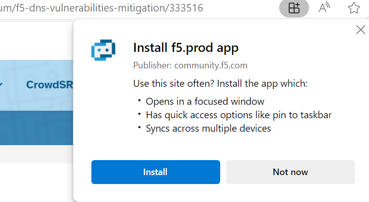Open the CrowdSR navigation menu item
The image size is (369, 202).
[x=49, y=85]
